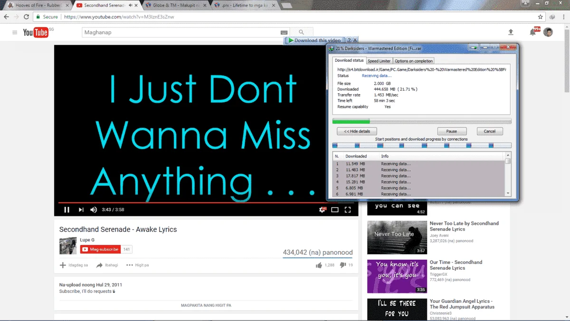
Task: Open the IDM panel help question mark
Action: click(x=349, y=40)
